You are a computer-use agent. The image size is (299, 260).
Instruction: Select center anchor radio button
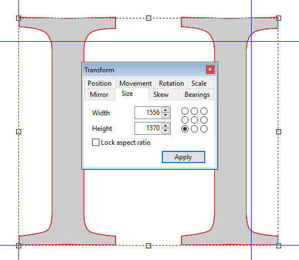194,120
